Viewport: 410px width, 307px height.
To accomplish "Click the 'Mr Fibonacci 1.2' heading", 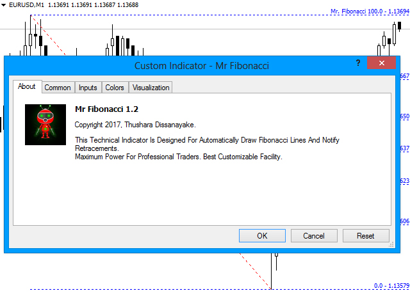I will pyautogui.click(x=106, y=109).
